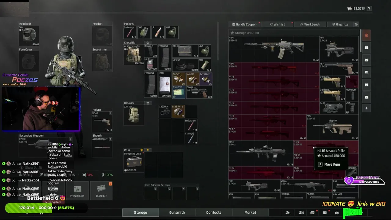
Task: Select the Deagle pistol in chest rig
Action: tap(199, 92)
